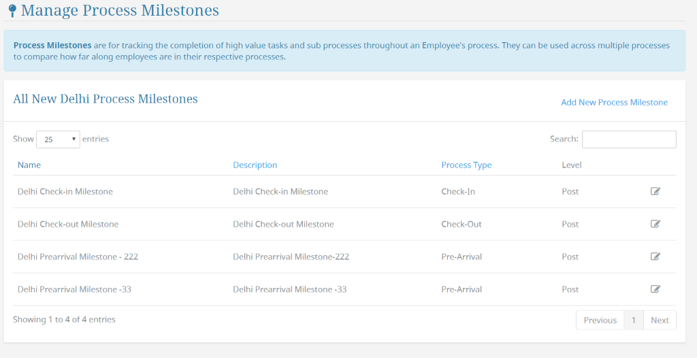
Task: Go to Previous page
Action: click(x=600, y=320)
